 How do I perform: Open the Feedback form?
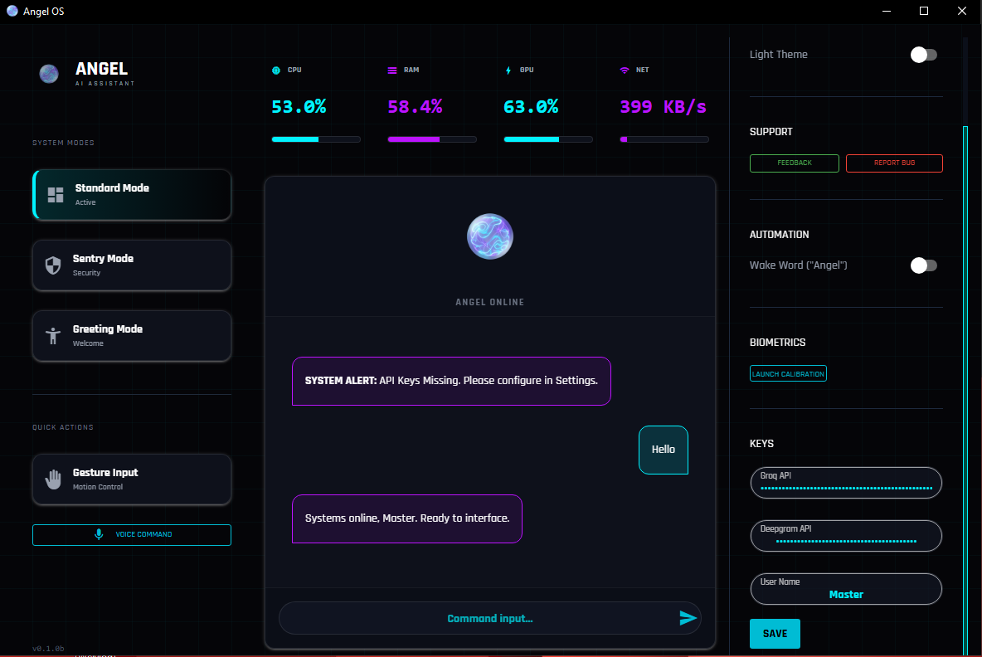click(794, 163)
